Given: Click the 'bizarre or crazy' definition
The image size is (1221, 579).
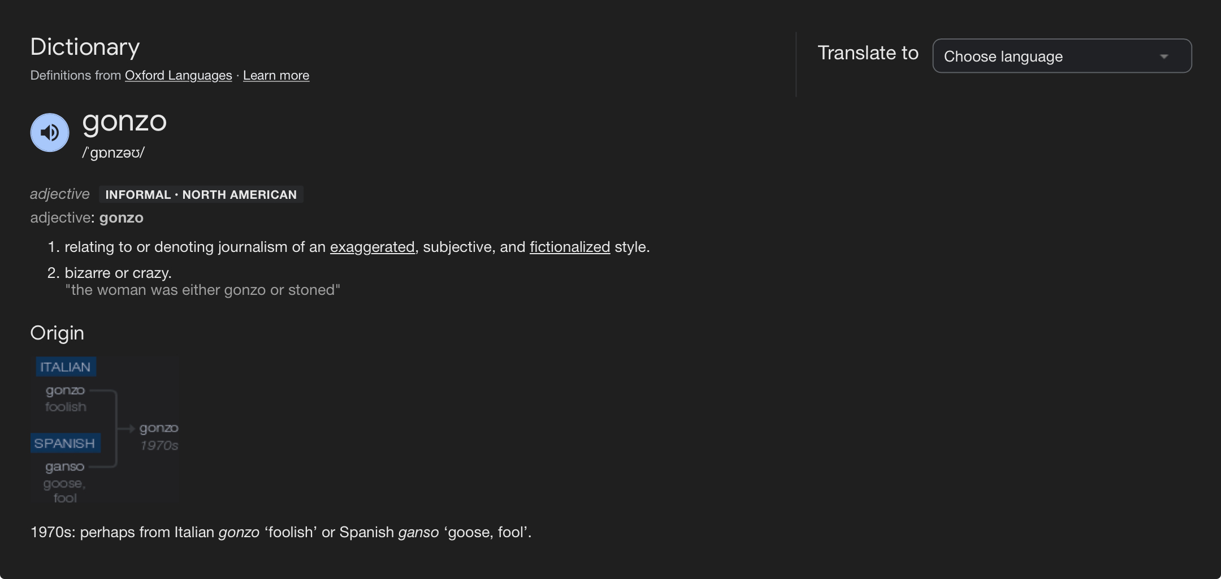Looking at the screenshot, I should click(118, 273).
